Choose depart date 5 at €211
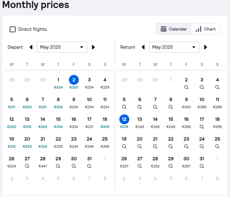This screenshot has width=230, height=197. click(x=12, y=103)
